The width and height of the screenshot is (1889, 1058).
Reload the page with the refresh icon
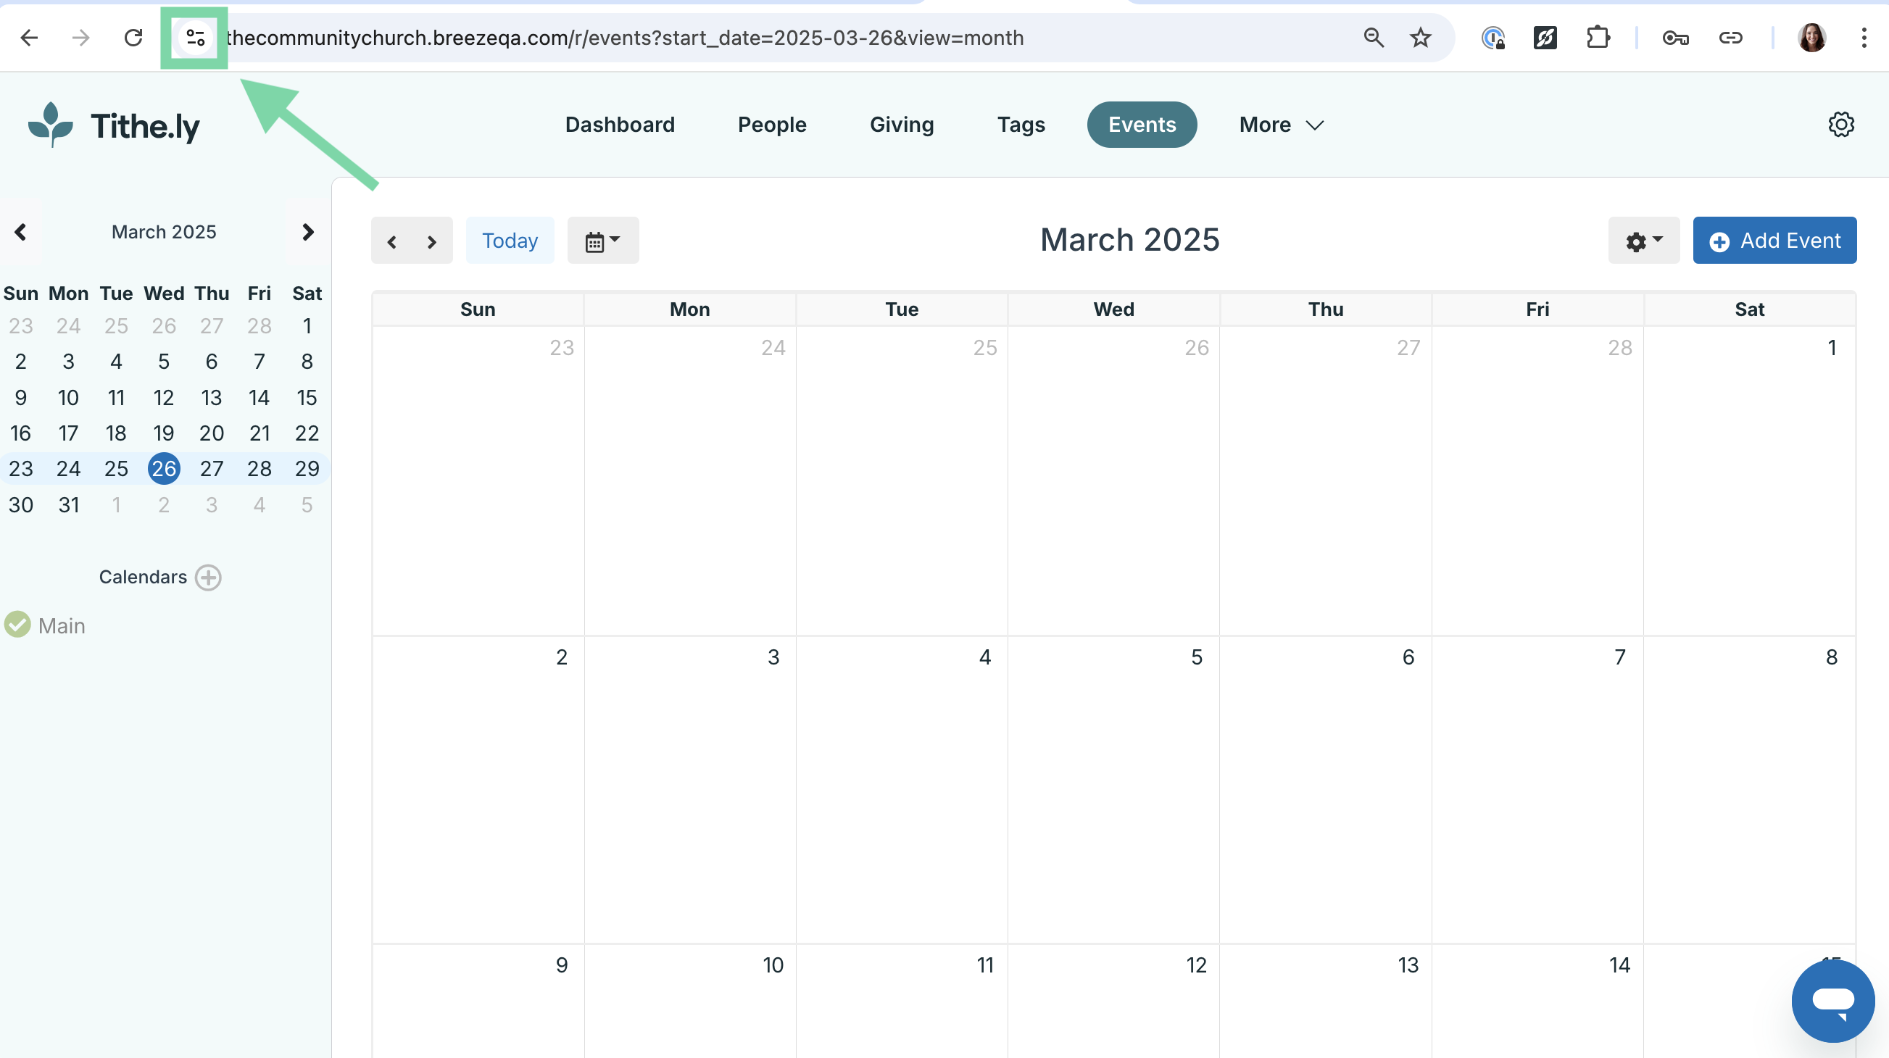coord(133,38)
